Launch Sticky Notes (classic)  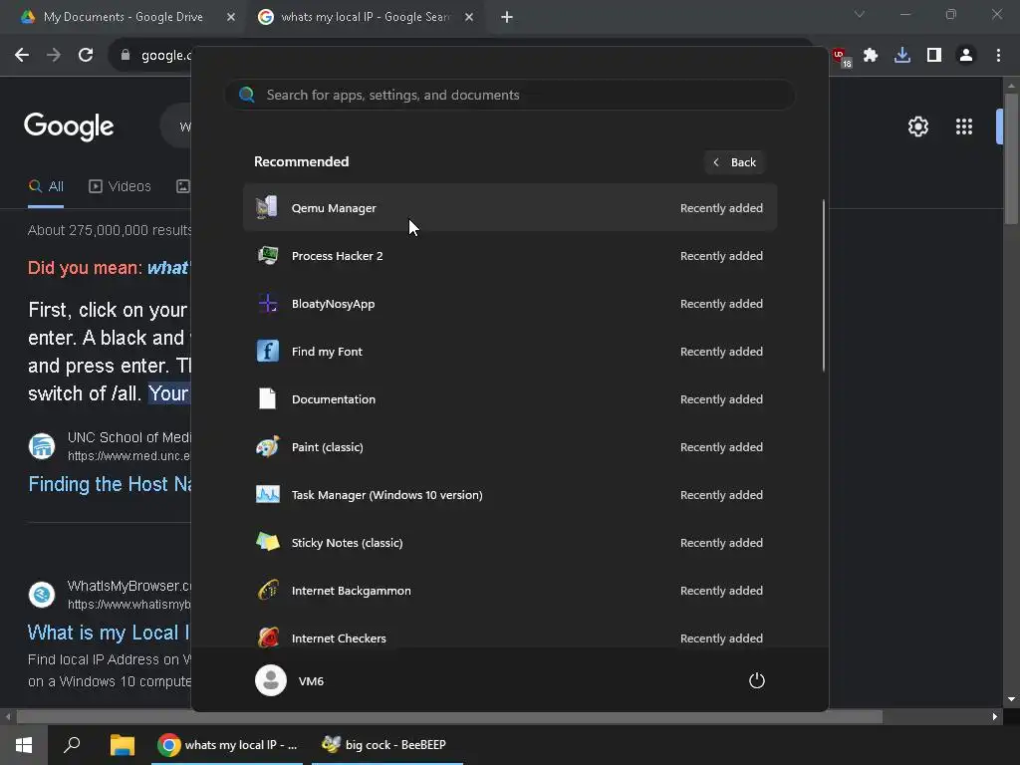510,543
